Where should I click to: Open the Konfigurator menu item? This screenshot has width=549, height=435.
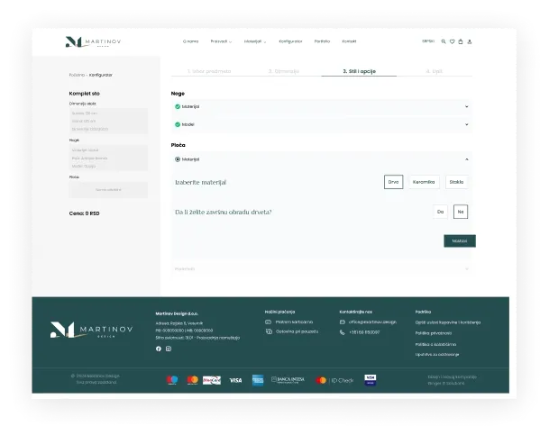[290, 41]
